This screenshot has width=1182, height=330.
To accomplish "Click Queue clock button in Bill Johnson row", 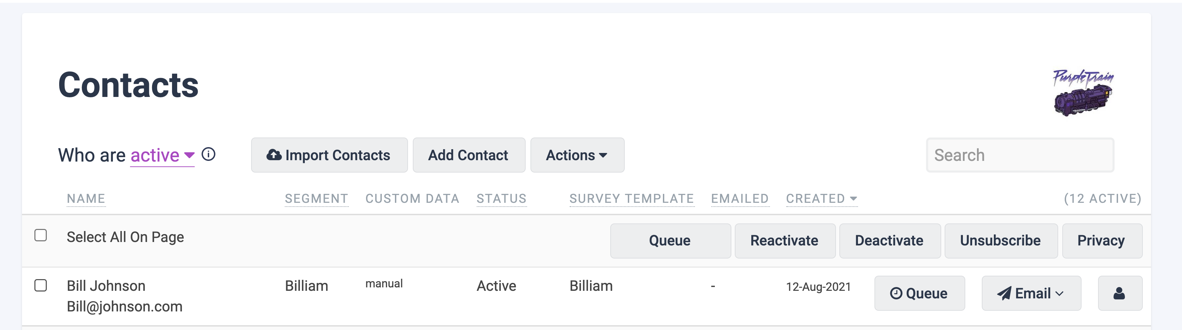I will pos(919,293).
